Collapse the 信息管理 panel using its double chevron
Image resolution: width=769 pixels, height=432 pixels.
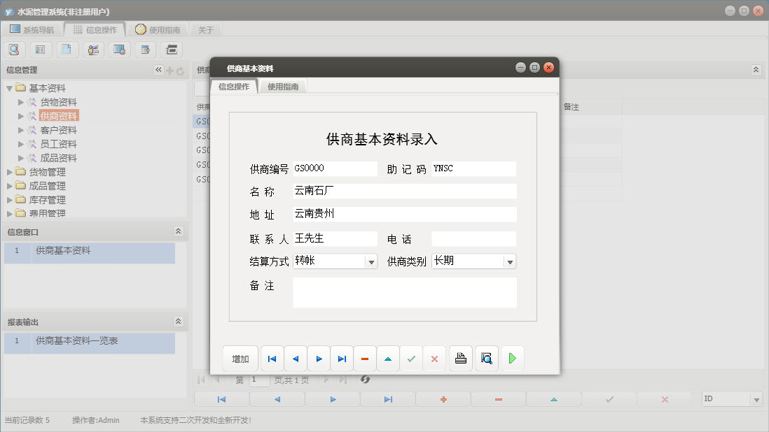158,69
